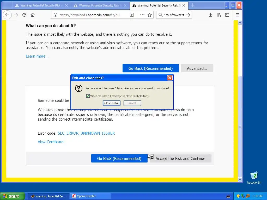Open site information icon in address bar
This screenshot has width=267, height=200.
pyautogui.click(x=56, y=15)
